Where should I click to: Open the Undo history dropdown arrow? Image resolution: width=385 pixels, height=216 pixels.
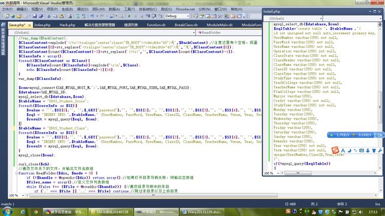point(97,16)
